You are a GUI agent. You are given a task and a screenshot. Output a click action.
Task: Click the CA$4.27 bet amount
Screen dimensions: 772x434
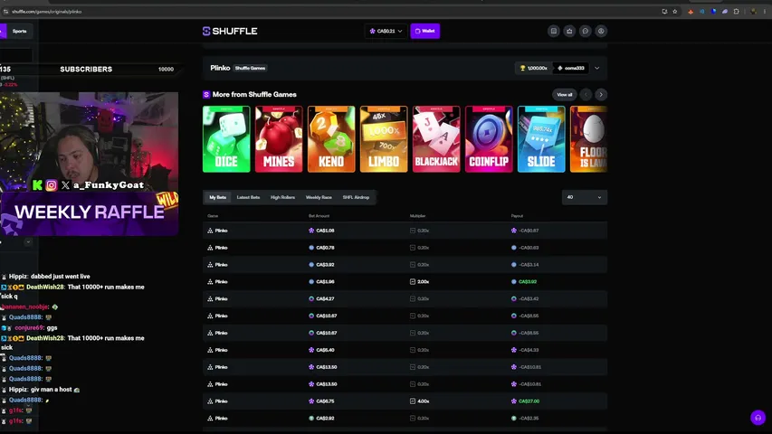(325, 298)
